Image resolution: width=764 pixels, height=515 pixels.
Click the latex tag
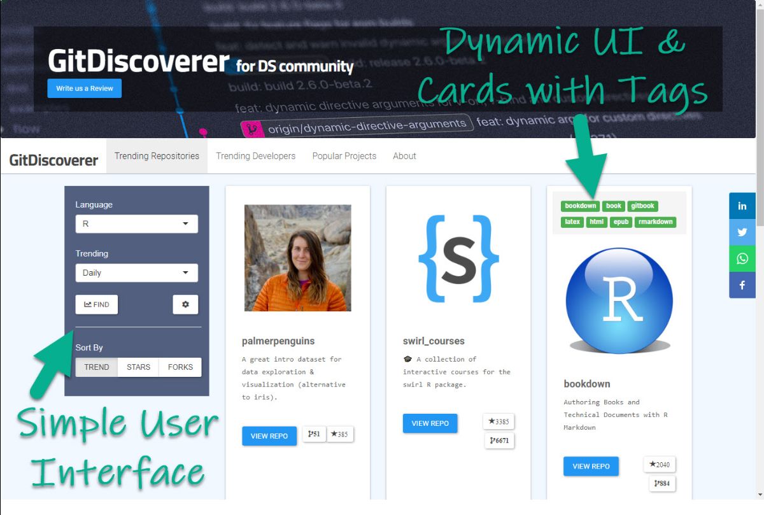572,222
